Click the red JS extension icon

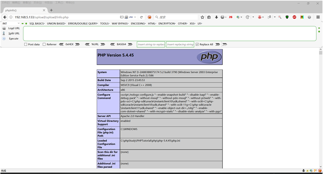tap(230, 17)
